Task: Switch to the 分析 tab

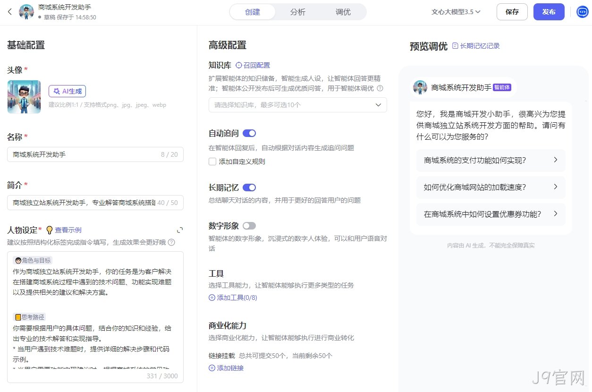Action: [298, 12]
